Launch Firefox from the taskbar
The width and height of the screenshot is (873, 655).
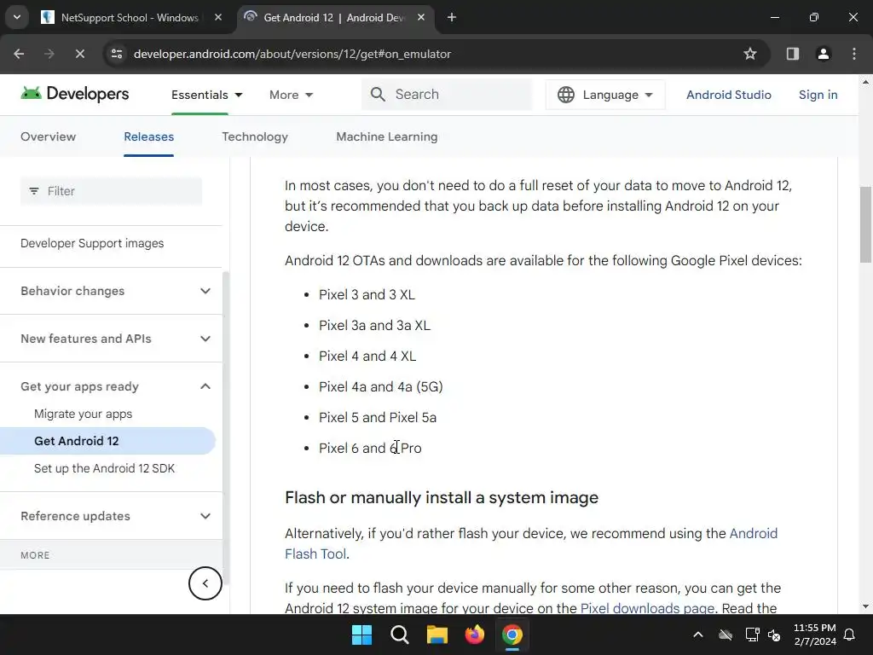pos(474,635)
